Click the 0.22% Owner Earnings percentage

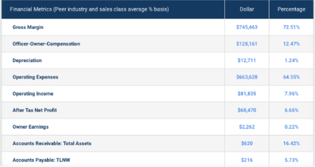[291, 127]
